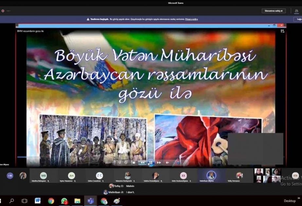Select Madina Babayeva participant tile
Image resolution: width=302 pixels, height=206 pixels.
(43, 176)
